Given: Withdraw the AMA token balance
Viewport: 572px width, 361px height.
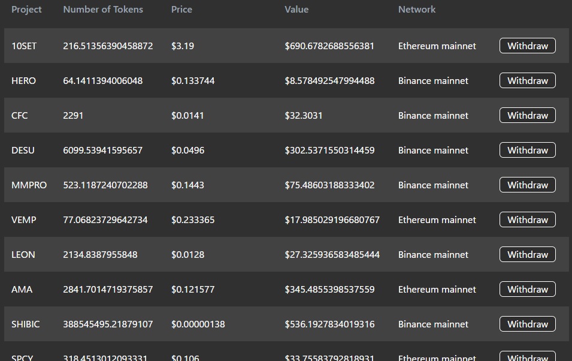Looking at the screenshot, I should 527,289.
